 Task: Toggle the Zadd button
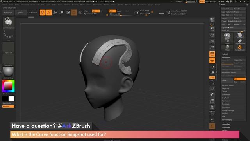[x=112, y=11]
